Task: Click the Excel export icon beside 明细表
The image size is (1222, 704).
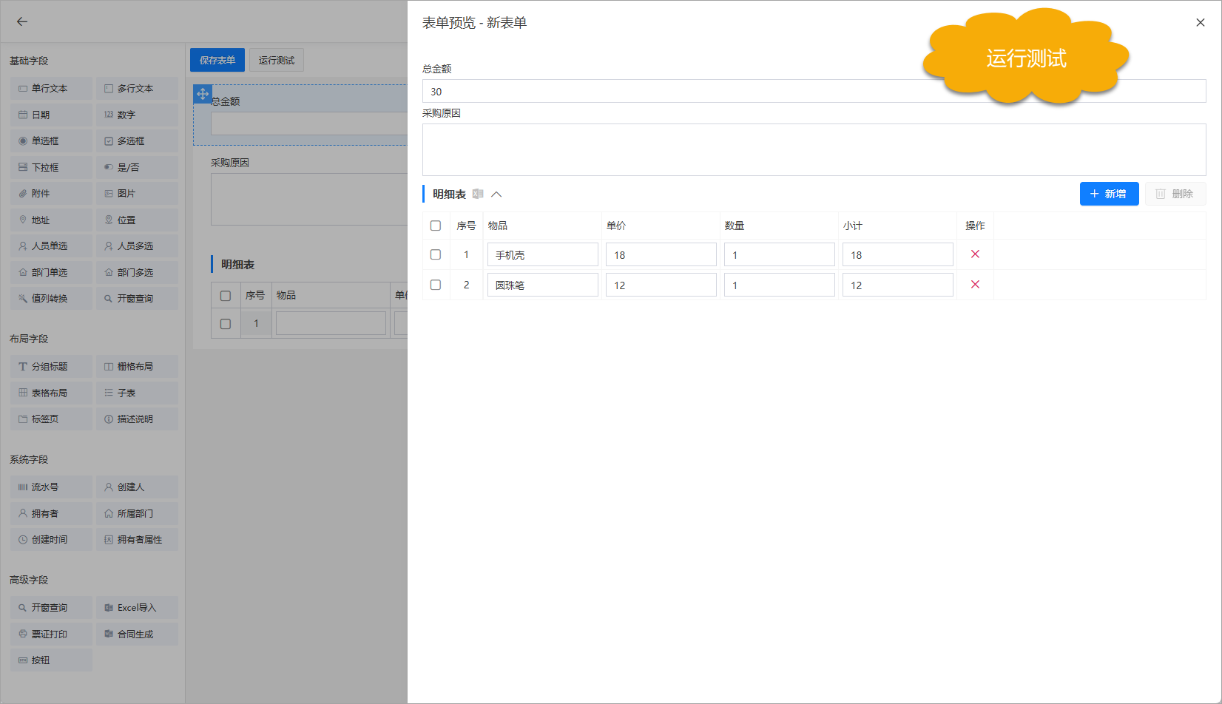Action: 478,194
